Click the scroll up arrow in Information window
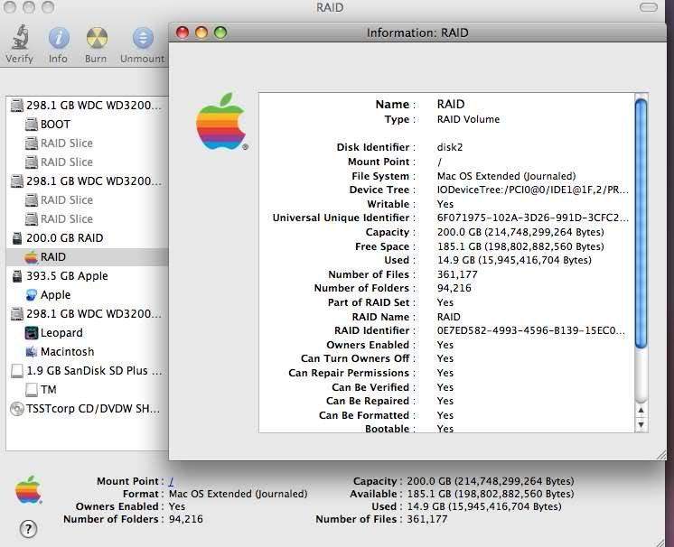 pyautogui.click(x=641, y=410)
